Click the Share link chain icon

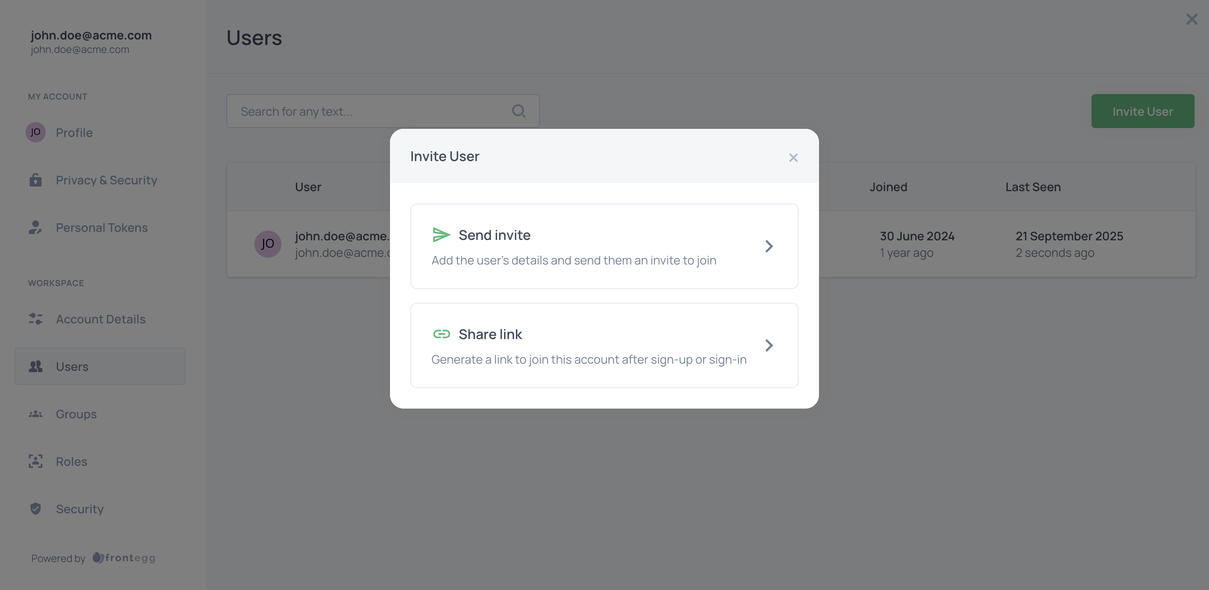coord(441,334)
